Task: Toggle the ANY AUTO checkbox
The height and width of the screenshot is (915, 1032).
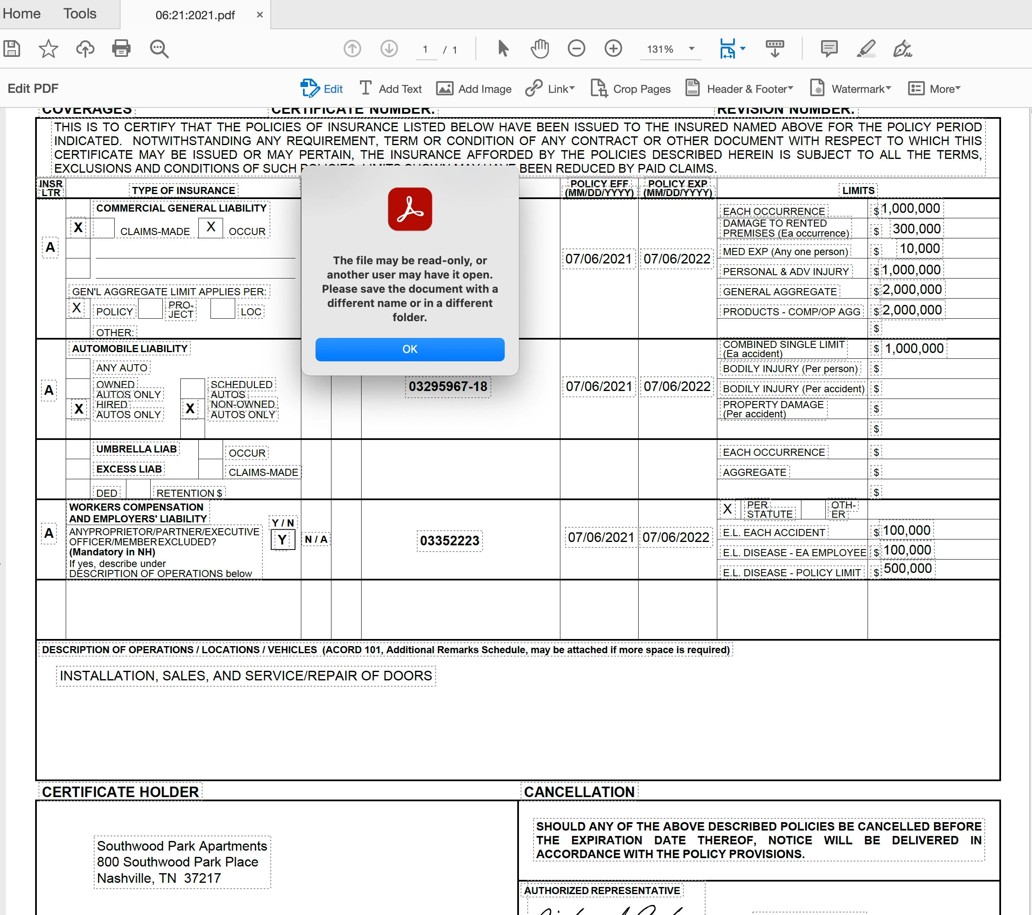Action: [x=78, y=368]
